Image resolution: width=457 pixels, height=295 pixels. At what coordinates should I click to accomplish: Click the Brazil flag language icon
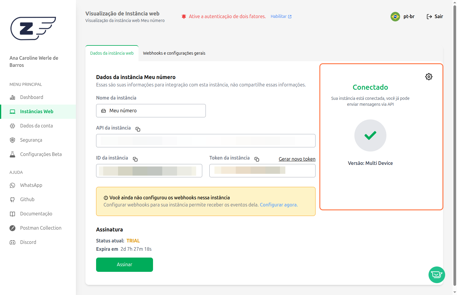coord(395,17)
